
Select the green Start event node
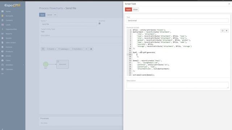[x=46, y=64]
